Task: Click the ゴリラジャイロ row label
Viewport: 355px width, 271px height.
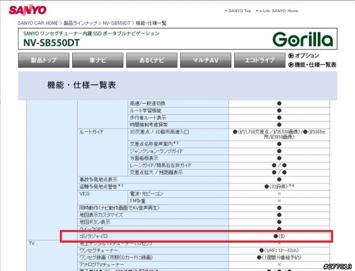Action: [x=94, y=236]
